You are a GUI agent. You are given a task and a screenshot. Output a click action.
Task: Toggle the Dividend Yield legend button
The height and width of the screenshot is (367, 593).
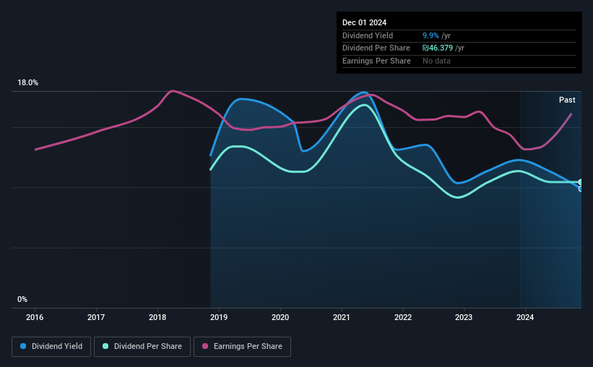(x=51, y=347)
